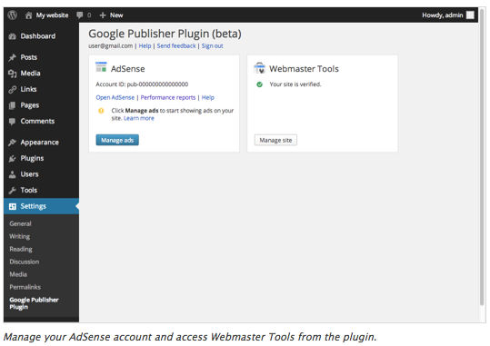Click the Learn more link
Viewport: 490px width, 346px height.
tap(139, 118)
